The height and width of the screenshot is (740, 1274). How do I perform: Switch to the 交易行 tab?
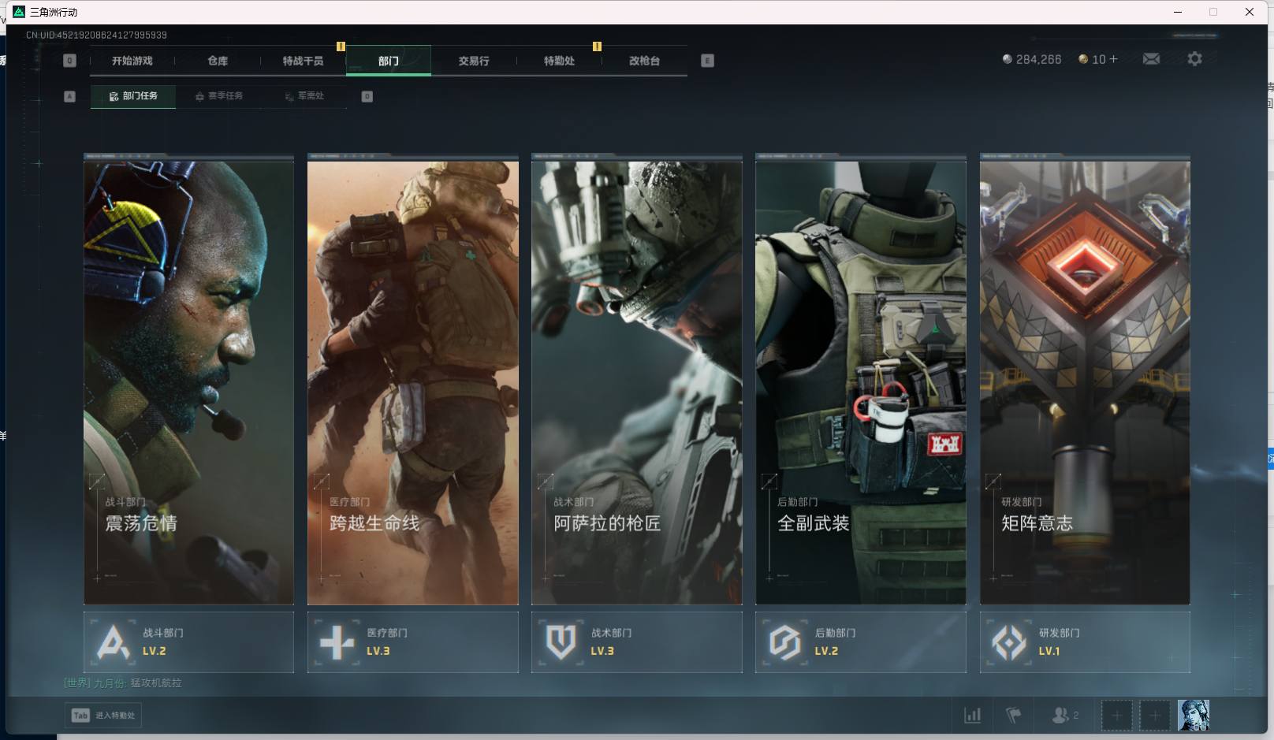click(474, 61)
